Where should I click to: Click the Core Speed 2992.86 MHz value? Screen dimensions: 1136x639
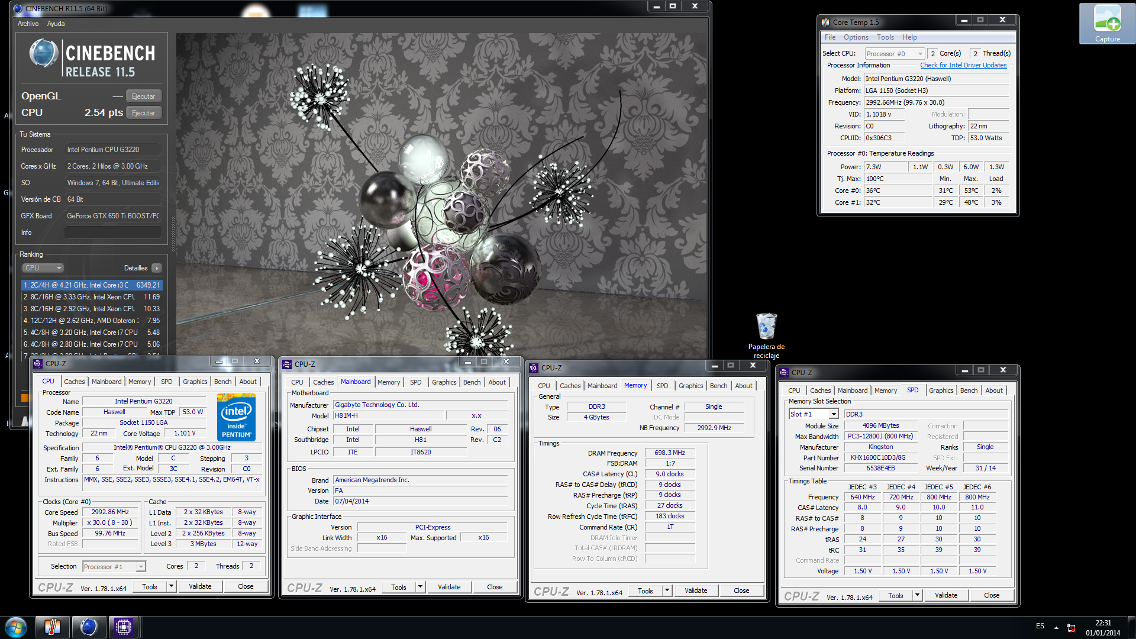tap(110, 512)
